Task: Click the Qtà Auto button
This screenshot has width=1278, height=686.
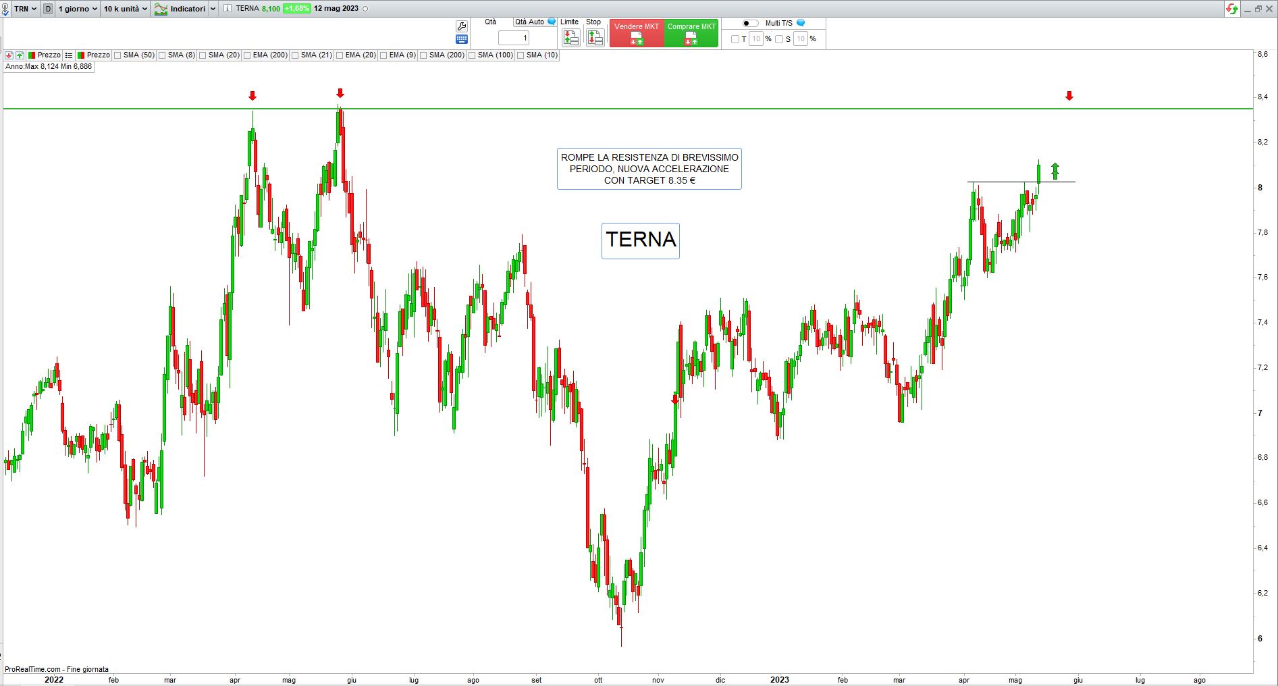Action: [529, 22]
